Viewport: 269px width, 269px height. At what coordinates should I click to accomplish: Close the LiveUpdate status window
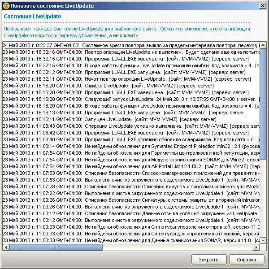click(262, 6)
